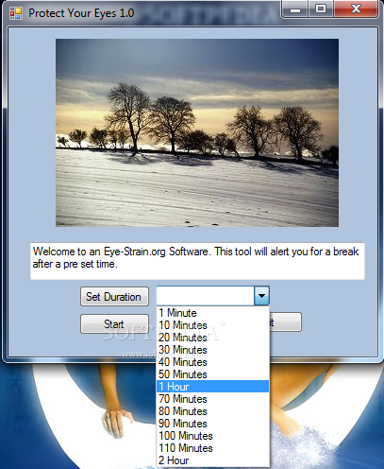Choose the 90 Minutes entry
The height and width of the screenshot is (469, 384).
tap(212, 424)
